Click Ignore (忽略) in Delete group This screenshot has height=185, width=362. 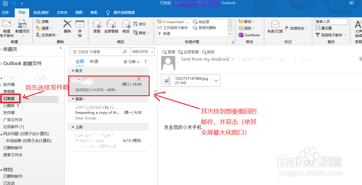click(42, 22)
